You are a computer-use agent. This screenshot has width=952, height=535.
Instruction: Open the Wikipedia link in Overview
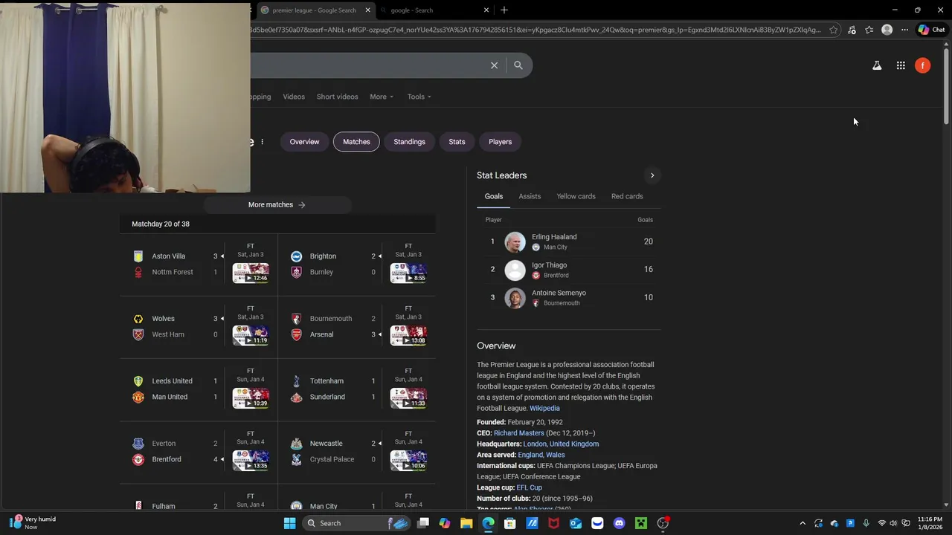pos(544,408)
